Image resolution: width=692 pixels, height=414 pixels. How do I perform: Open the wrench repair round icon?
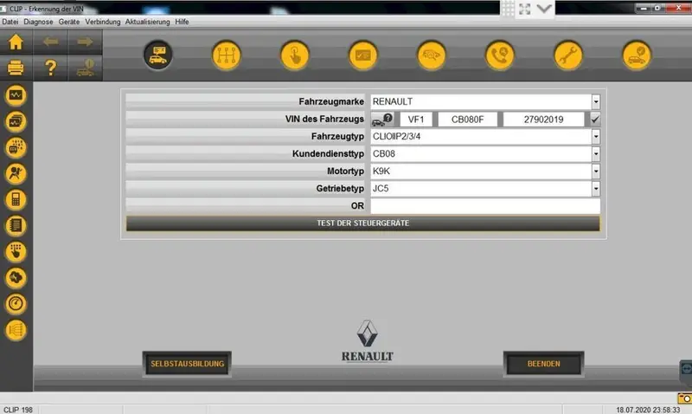pos(568,55)
